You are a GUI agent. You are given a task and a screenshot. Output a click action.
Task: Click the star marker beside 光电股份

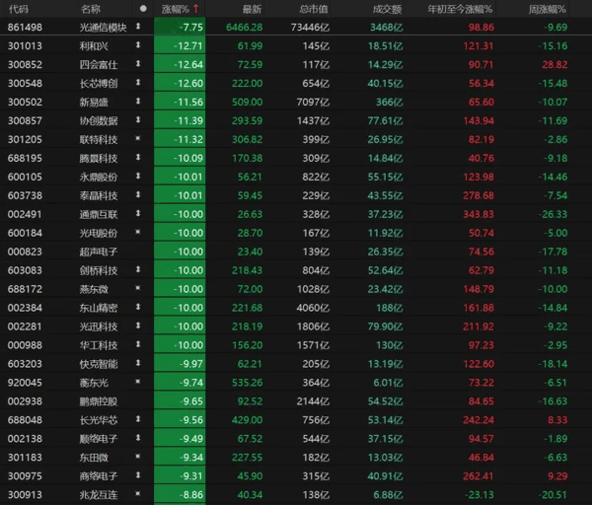[x=138, y=232]
